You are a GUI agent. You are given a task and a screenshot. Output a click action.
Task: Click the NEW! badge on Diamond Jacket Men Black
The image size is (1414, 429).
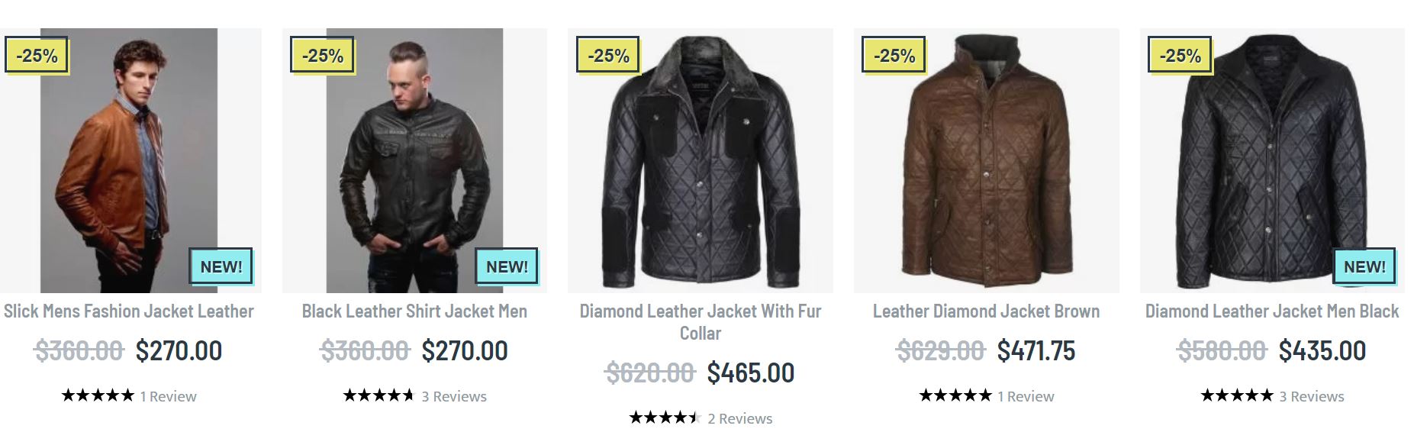[x=1364, y=266]
